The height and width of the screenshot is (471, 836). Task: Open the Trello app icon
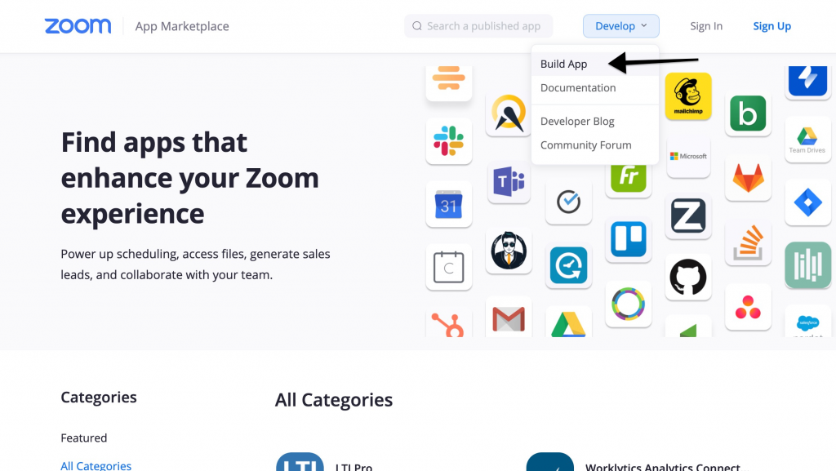point(629,239)
